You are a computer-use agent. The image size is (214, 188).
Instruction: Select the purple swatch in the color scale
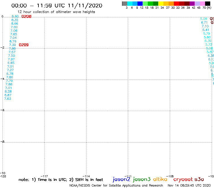(x=192, y=3)
